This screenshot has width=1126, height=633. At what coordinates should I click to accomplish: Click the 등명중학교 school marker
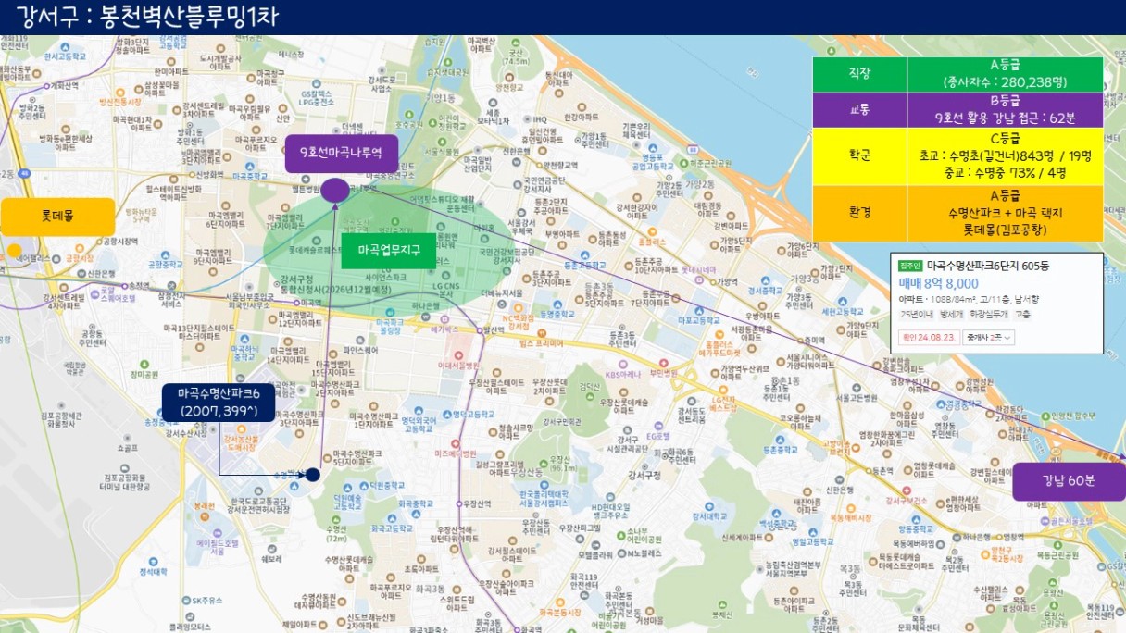(x=559, y=303)
